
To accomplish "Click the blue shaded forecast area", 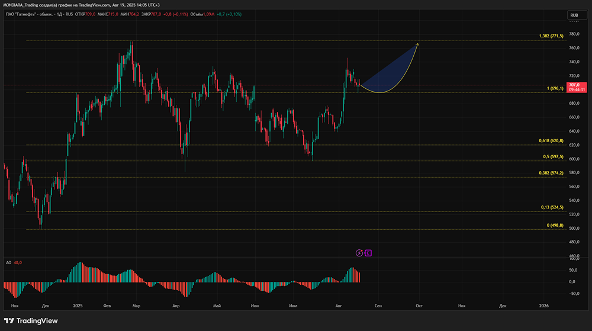I will pyautogui.click(x=392, y=73).
